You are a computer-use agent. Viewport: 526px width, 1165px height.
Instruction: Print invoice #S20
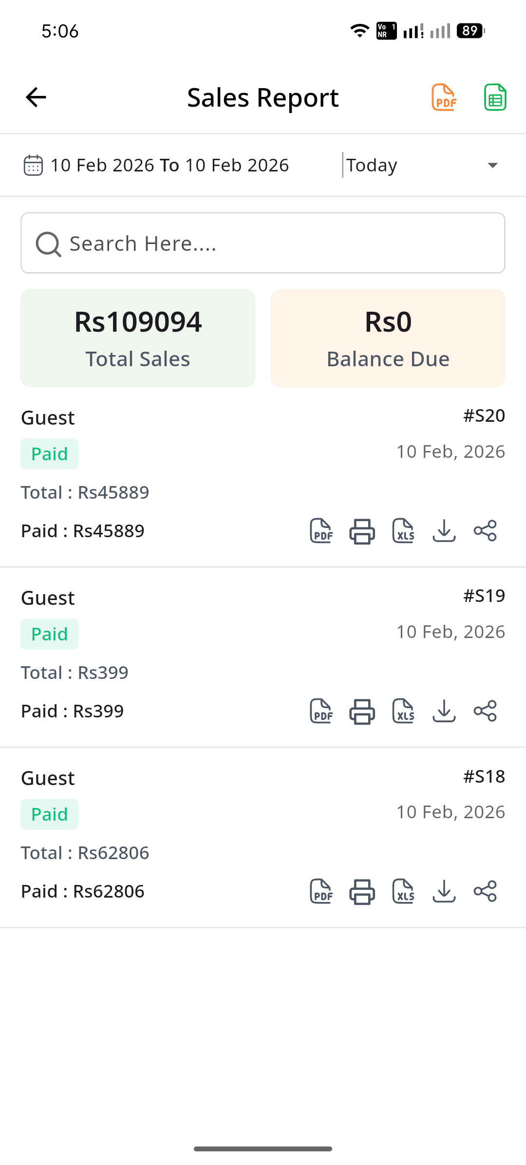362,531
